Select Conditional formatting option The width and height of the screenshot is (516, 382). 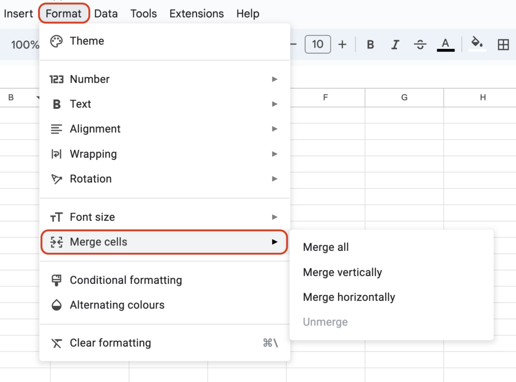pyautogui.click(x=125, y=280)
